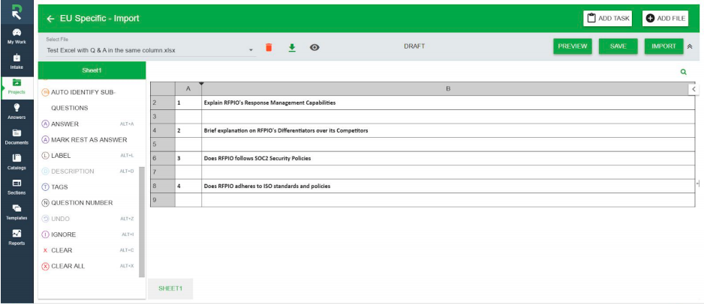The height and width of the screenshot is (304, 704).
Task: Open the Intake sidebar section
Action: pos(17,61)
